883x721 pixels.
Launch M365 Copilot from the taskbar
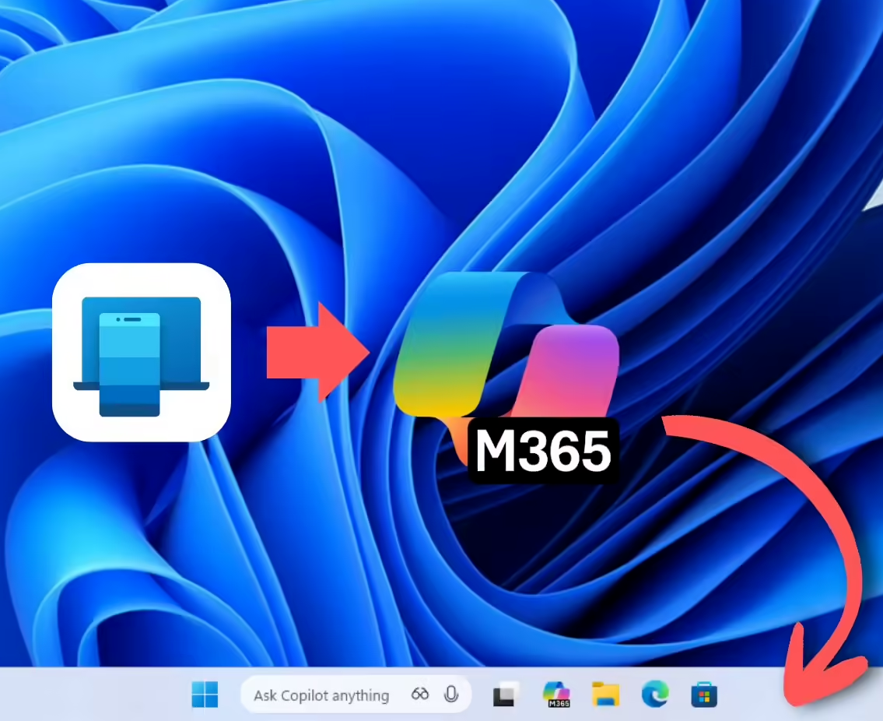tap(555, 695)
